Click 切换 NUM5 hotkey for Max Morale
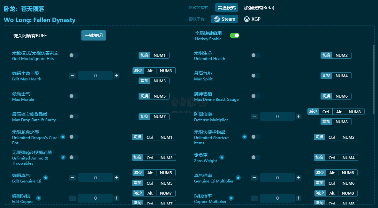The image size is (378, 208). 154,96
